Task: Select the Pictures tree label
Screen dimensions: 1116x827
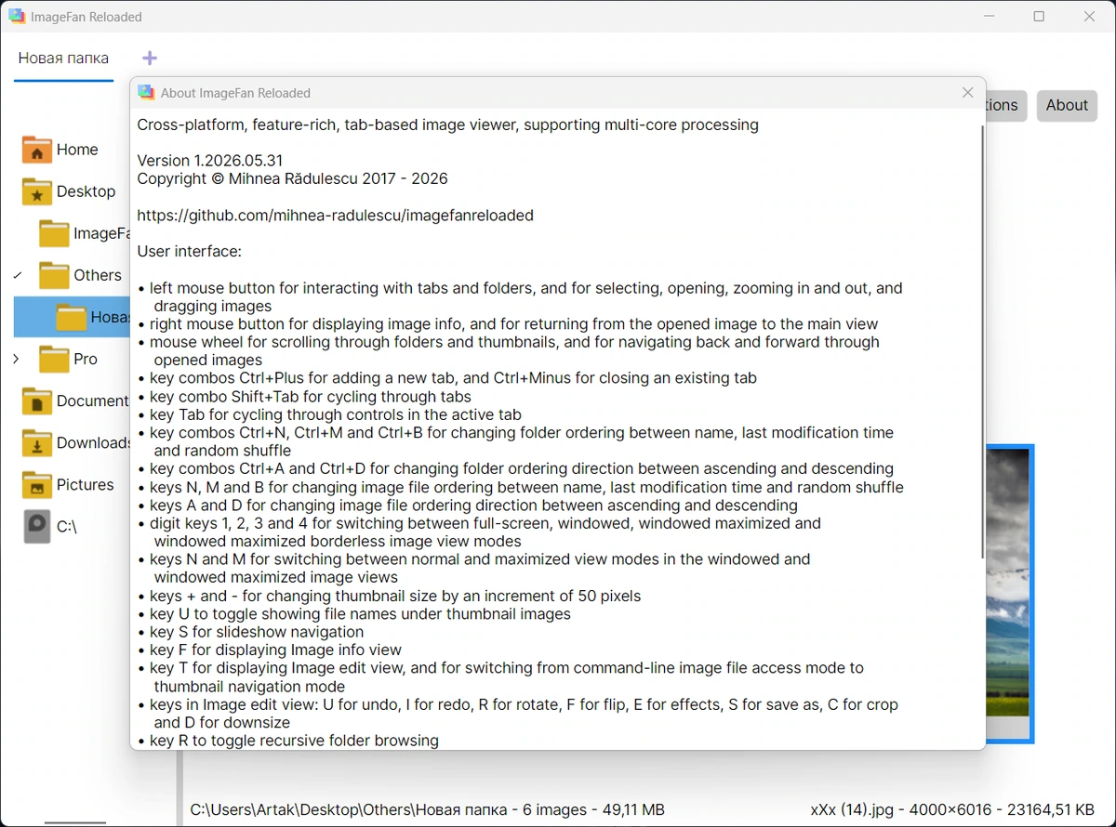Action: (86, 484)
